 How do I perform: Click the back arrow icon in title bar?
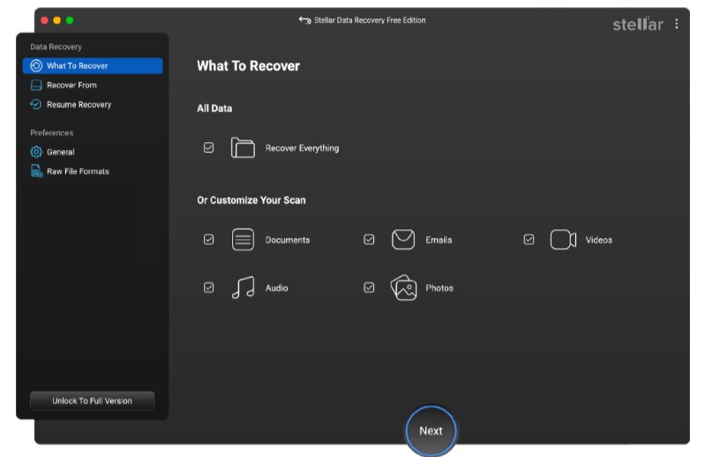[304, 20]
